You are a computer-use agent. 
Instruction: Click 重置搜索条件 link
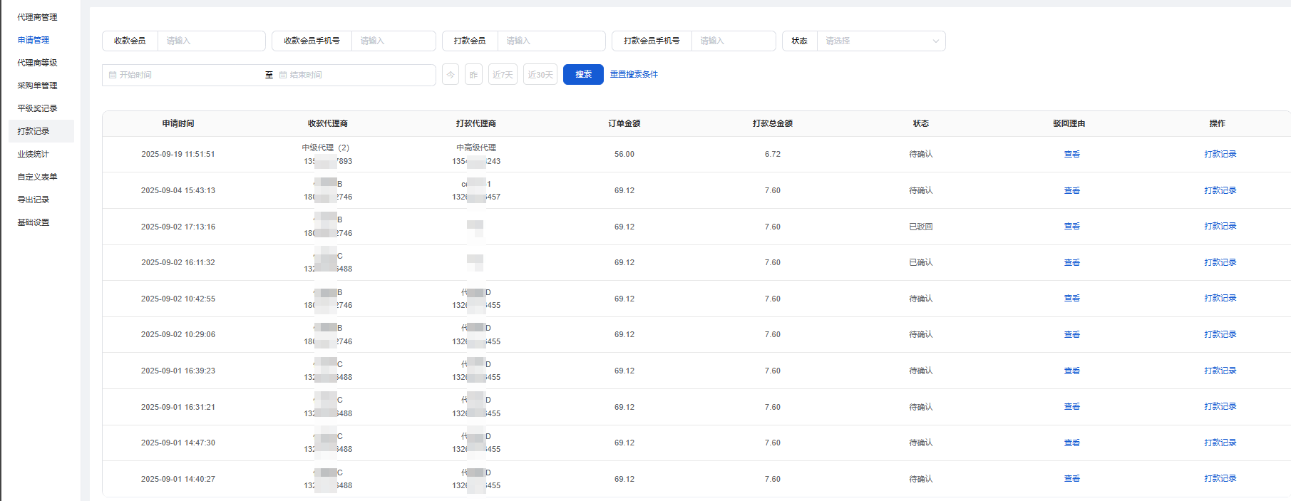point(634,74)
